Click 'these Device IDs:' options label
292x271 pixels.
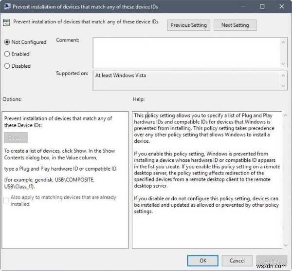tap(23, 125)
